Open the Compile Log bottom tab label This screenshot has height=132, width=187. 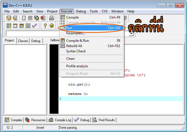click(x=63, y=120)
